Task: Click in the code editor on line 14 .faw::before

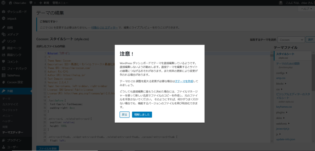Action: tap(57, 101)
